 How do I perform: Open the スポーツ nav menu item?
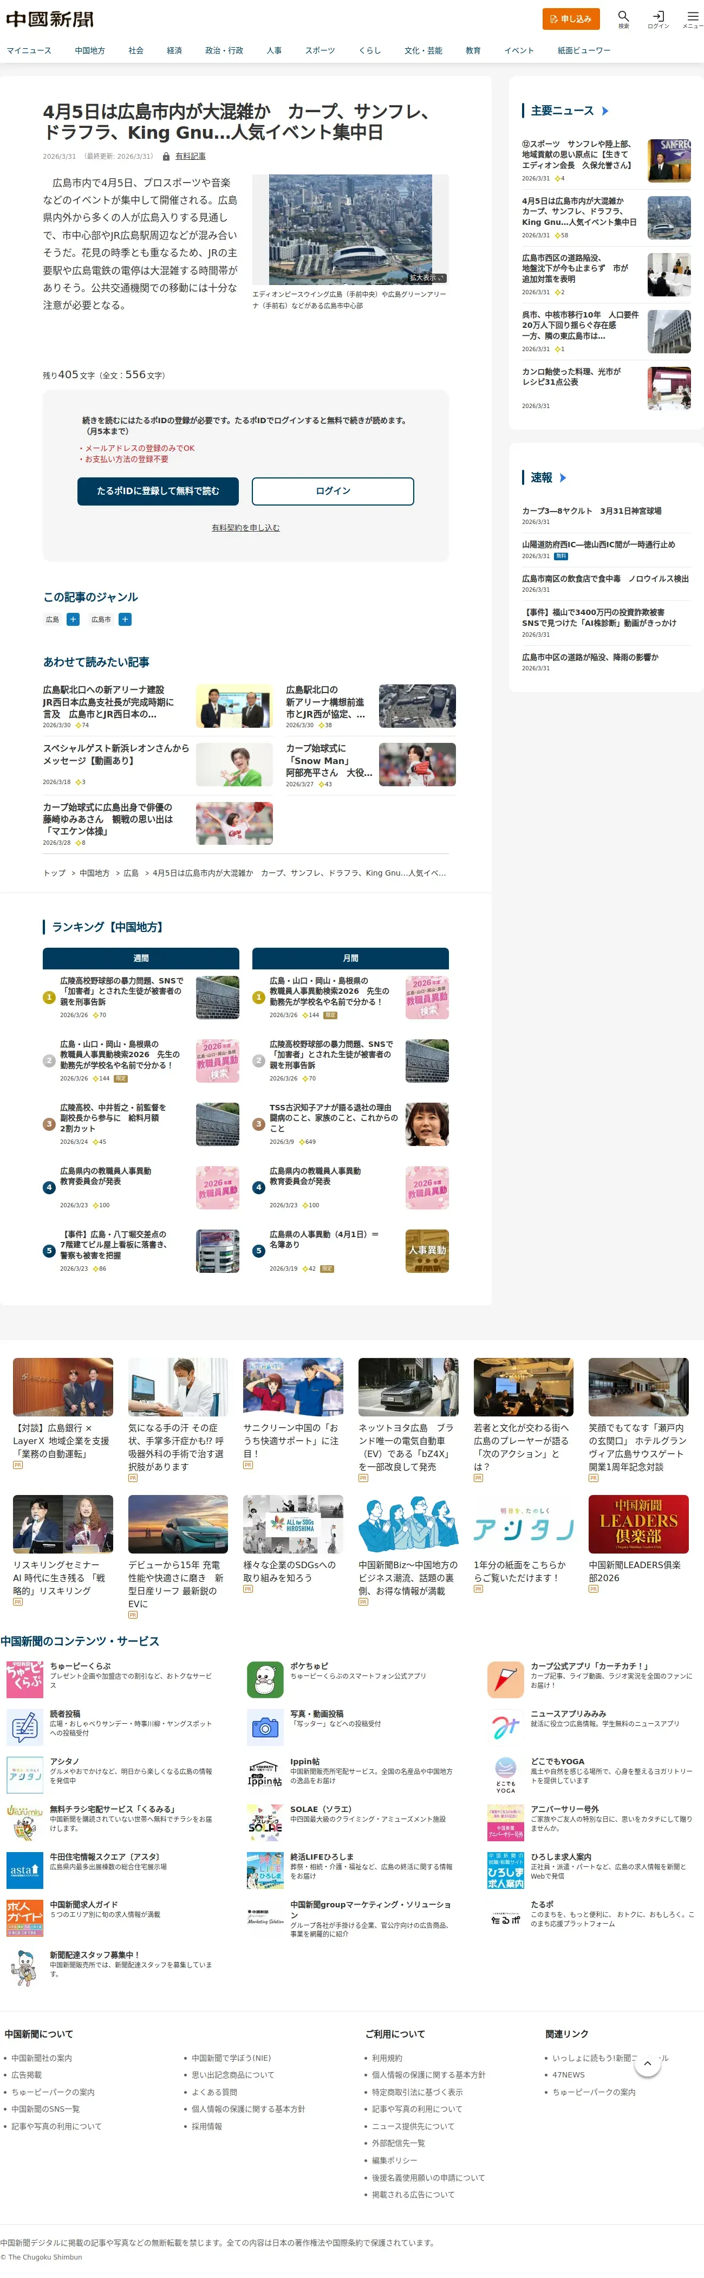[320, 50]
